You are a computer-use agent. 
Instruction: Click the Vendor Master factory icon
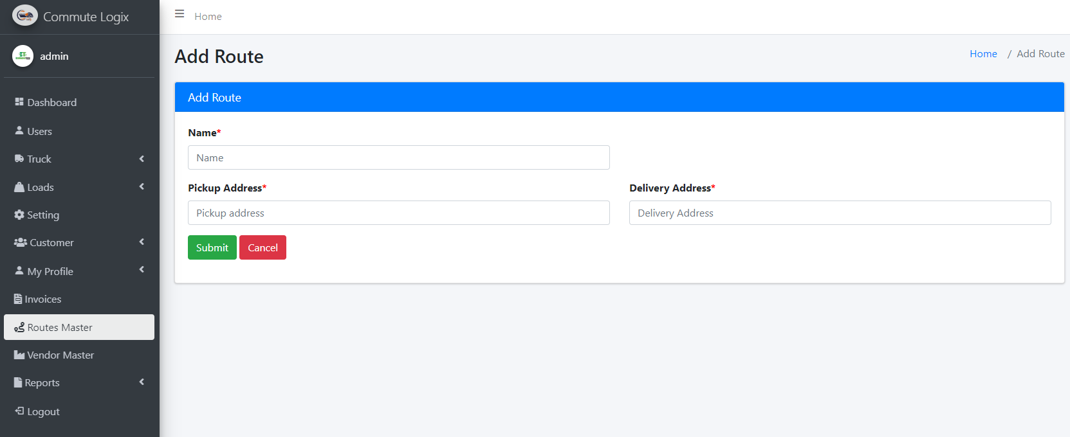coord(19,355)
